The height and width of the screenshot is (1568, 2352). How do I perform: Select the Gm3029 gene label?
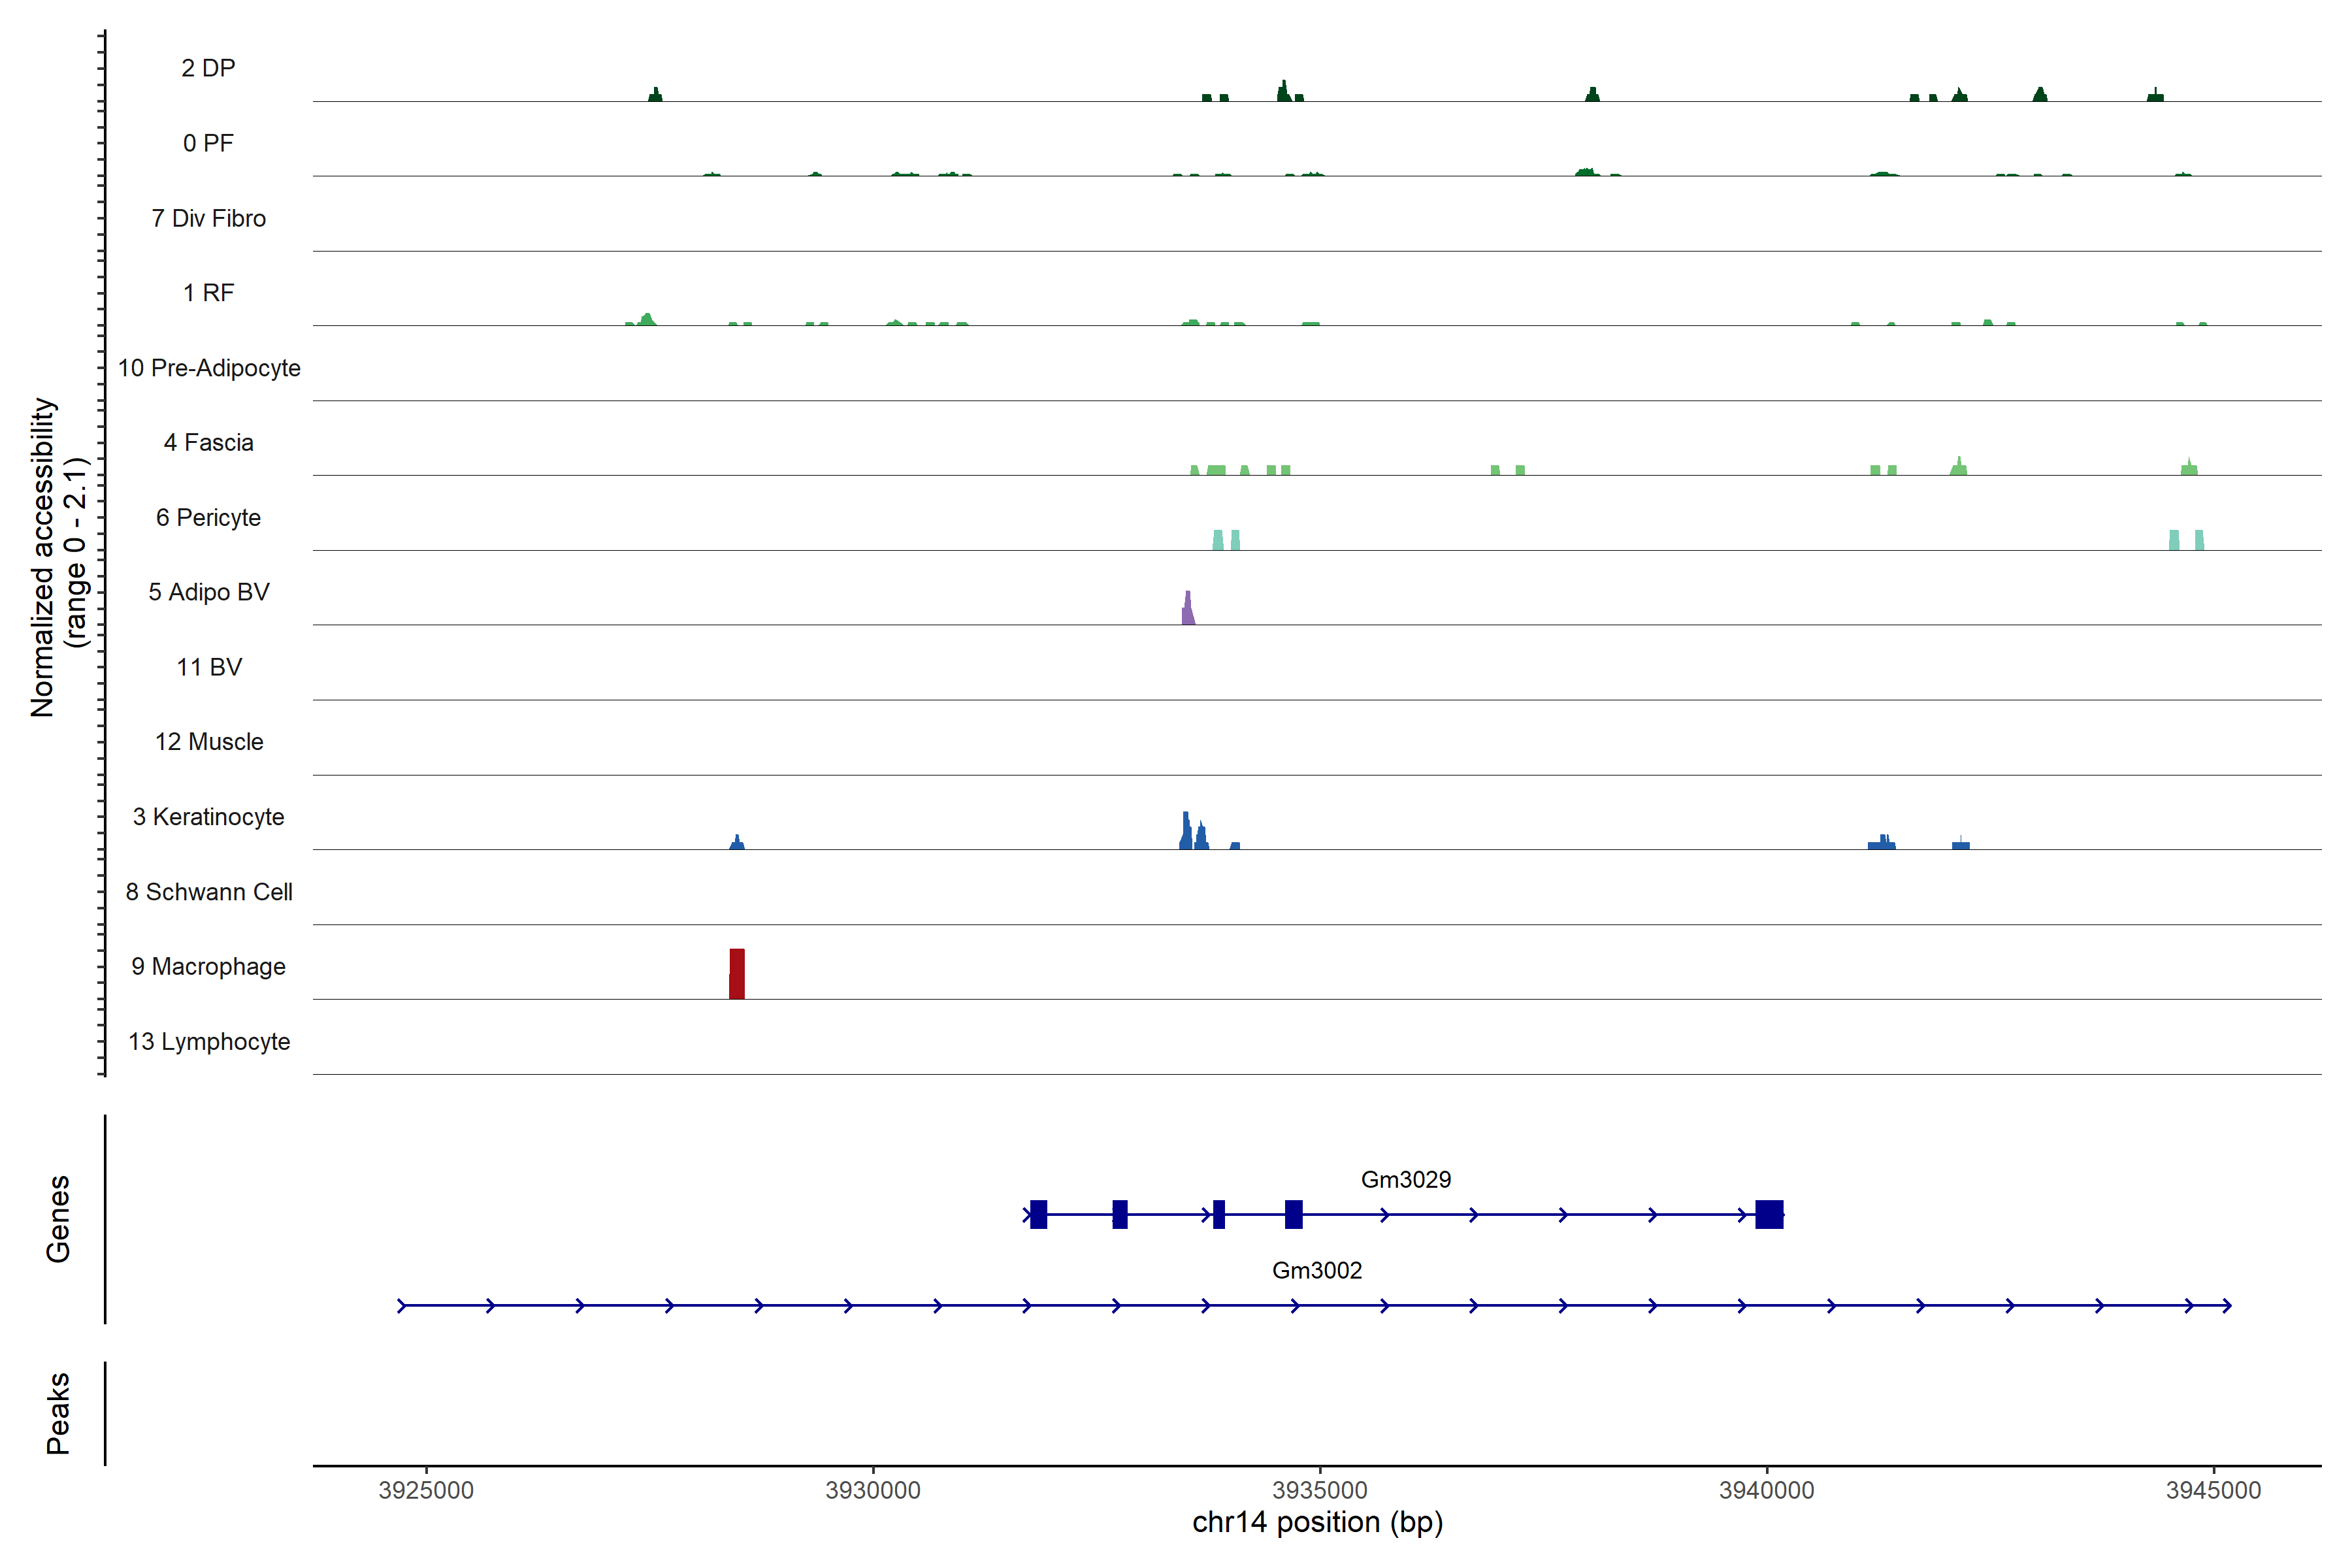click(1405, 1180)
